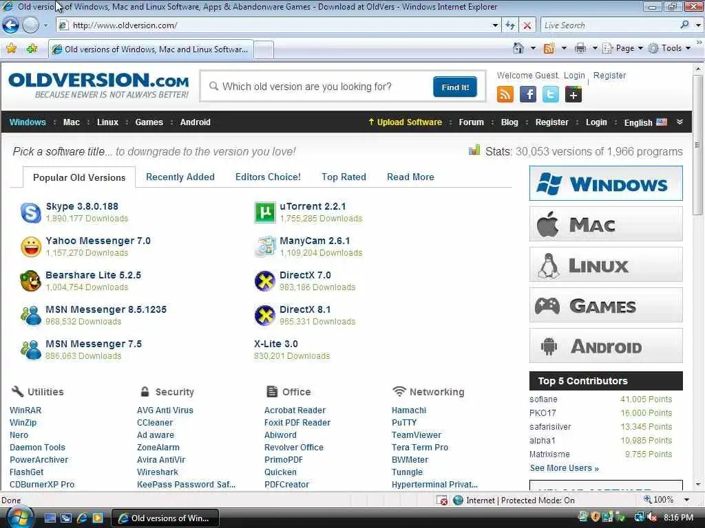Image resolution: width=705 pixels, height=528 pixels.
Task: Click the large Mac category button
Action: click(606, 224)
